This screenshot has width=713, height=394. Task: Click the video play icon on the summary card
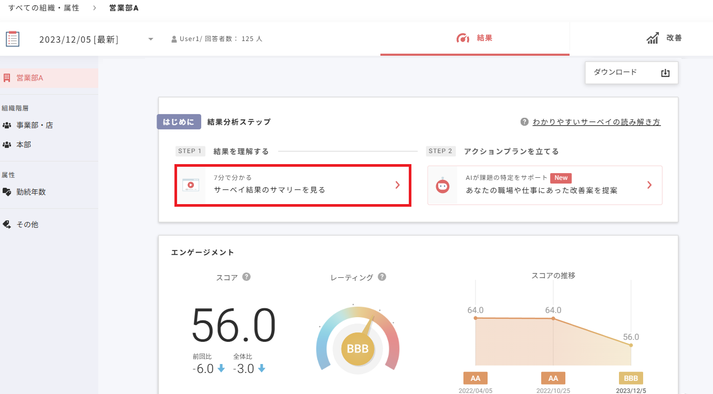[x=191, y=185]
